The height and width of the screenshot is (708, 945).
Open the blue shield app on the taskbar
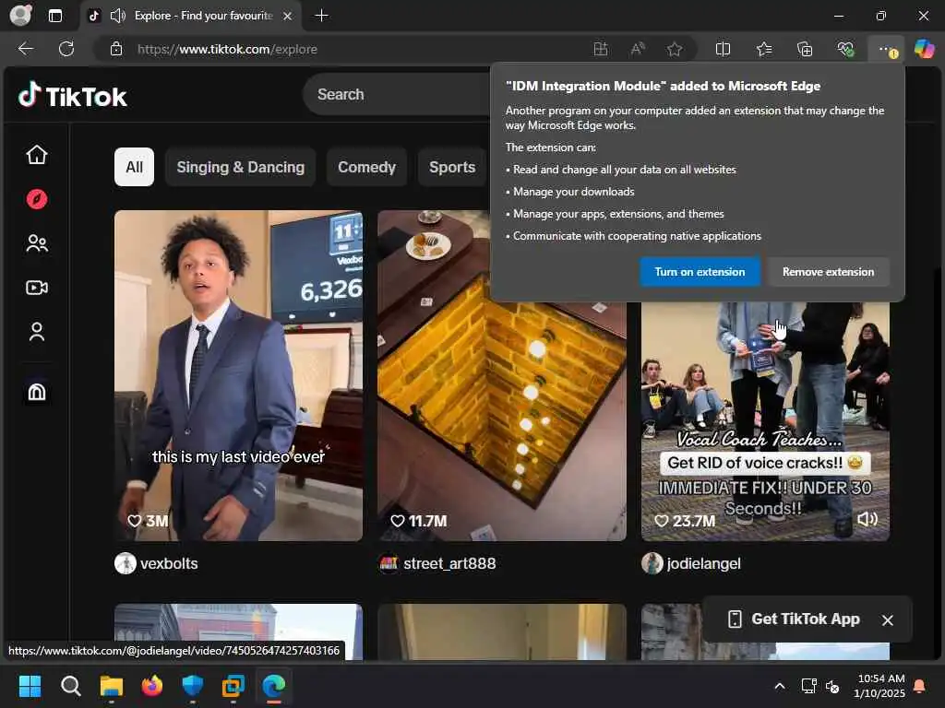[192, 686]
